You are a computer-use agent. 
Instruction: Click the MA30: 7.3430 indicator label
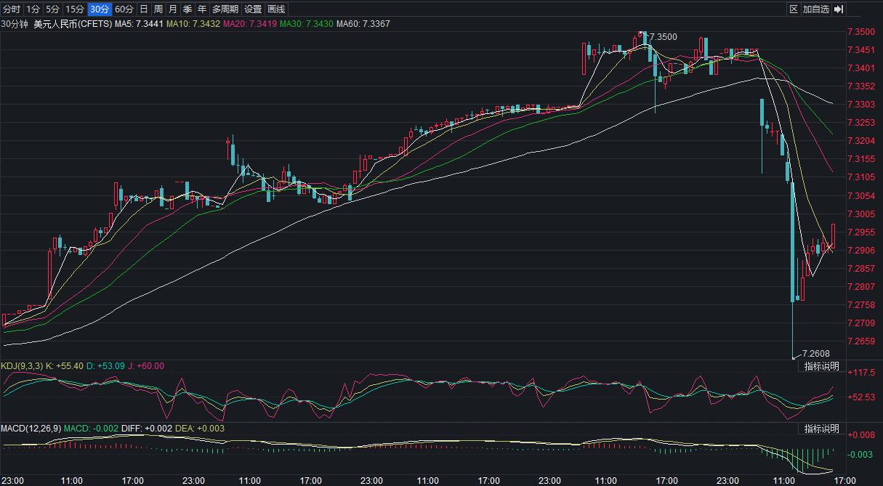tap(306, 24)
